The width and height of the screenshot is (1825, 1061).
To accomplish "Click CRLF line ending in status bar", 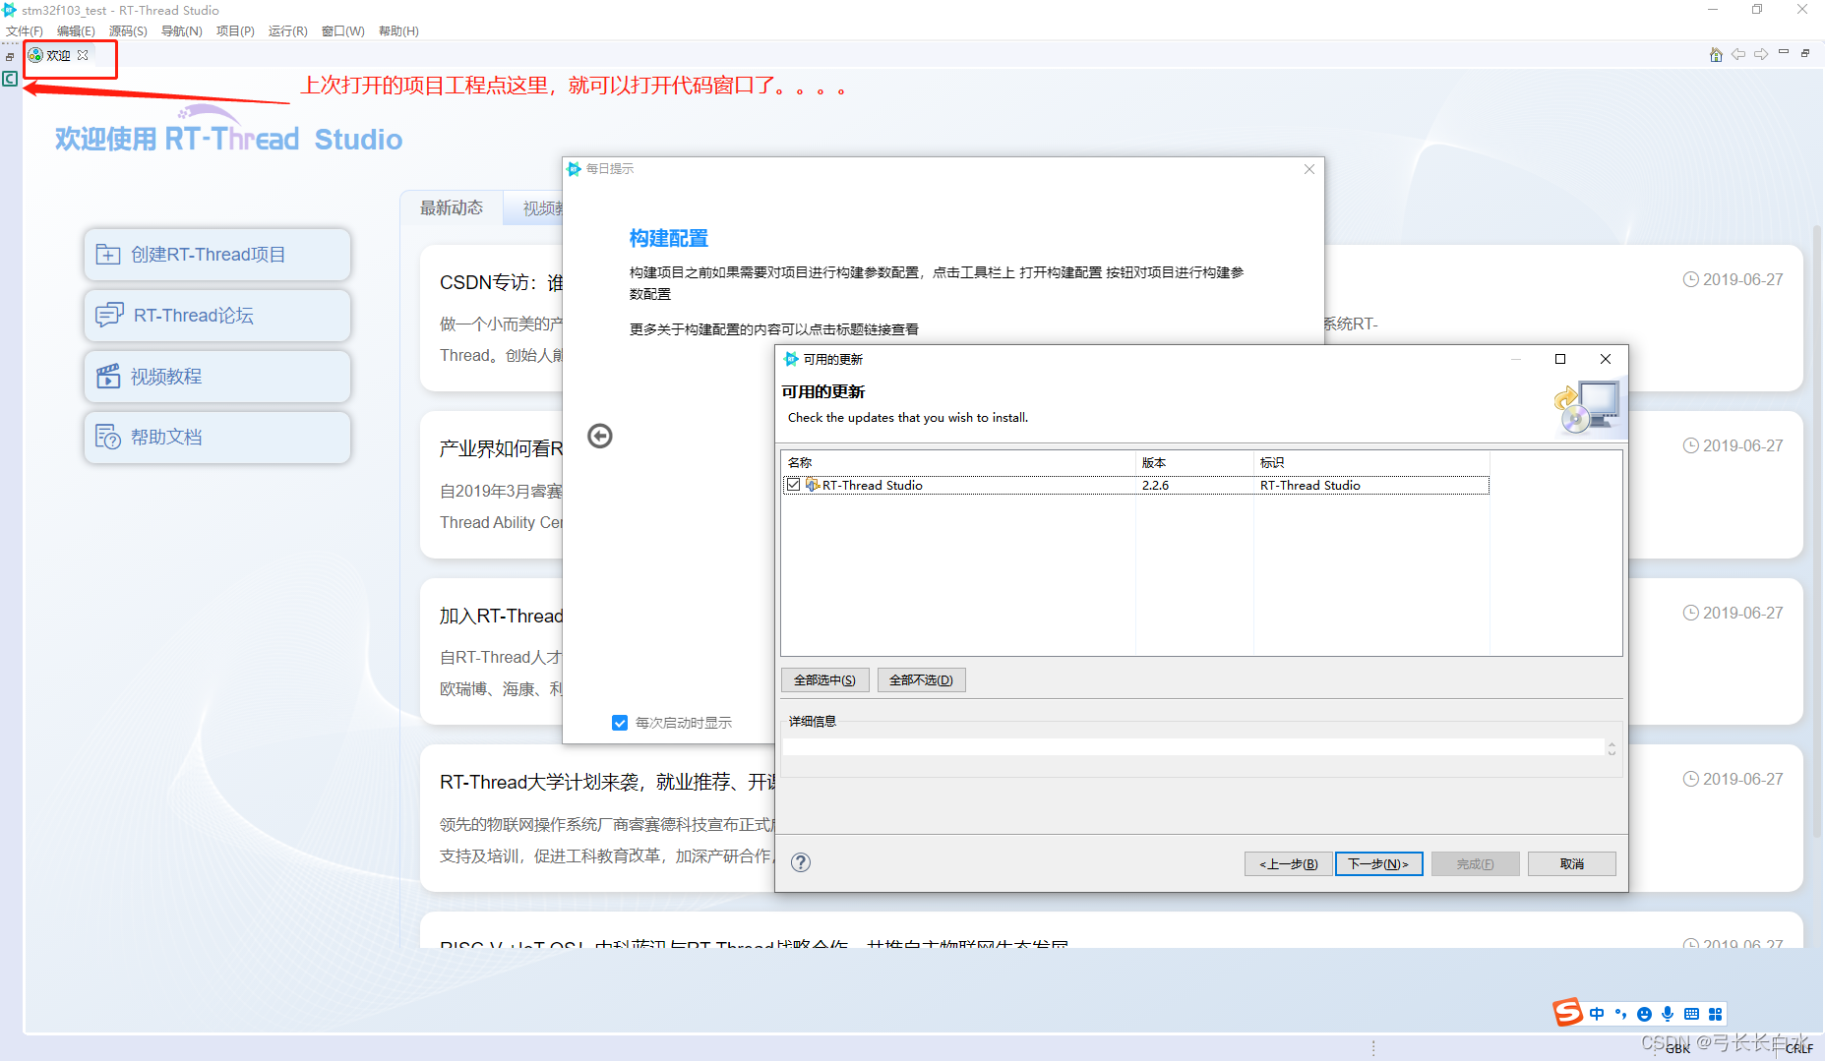I will pos(1799,1049).
